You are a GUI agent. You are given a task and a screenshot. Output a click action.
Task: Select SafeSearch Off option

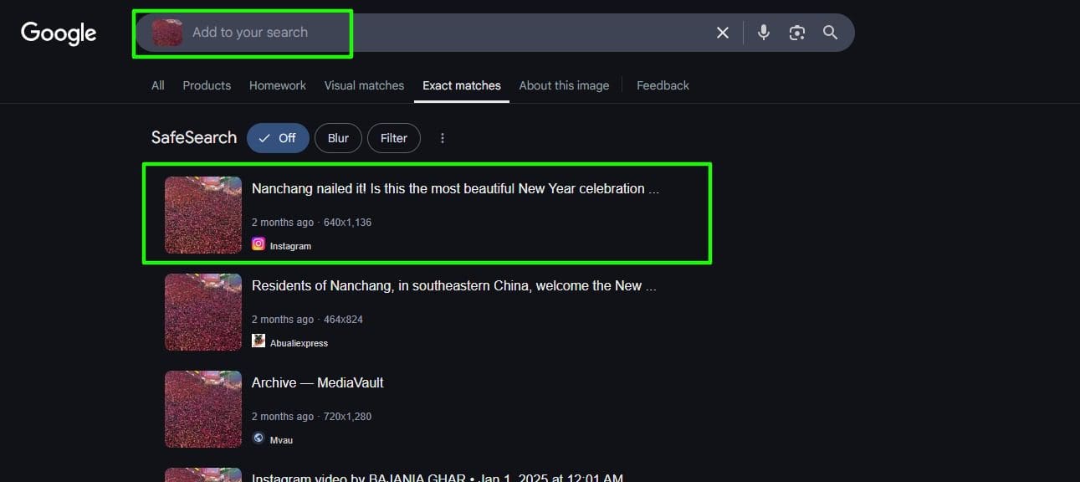click(278, 138)
